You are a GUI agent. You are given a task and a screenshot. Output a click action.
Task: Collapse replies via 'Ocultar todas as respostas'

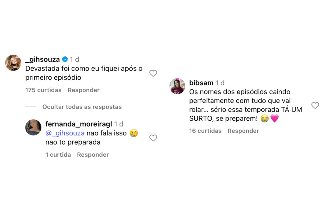(x=82, y=107)
